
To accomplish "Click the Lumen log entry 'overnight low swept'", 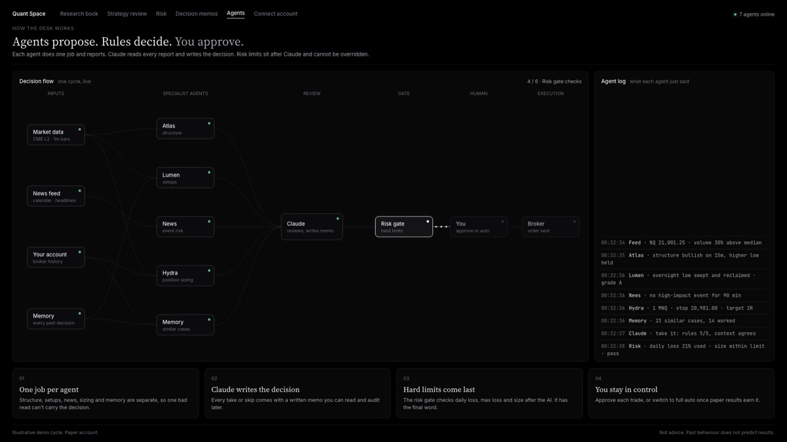I will click(684, 279).
